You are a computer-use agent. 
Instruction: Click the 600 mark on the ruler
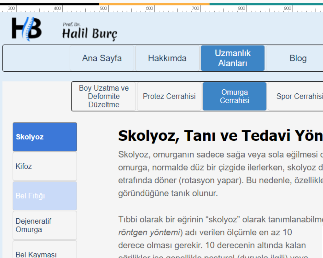150,9
